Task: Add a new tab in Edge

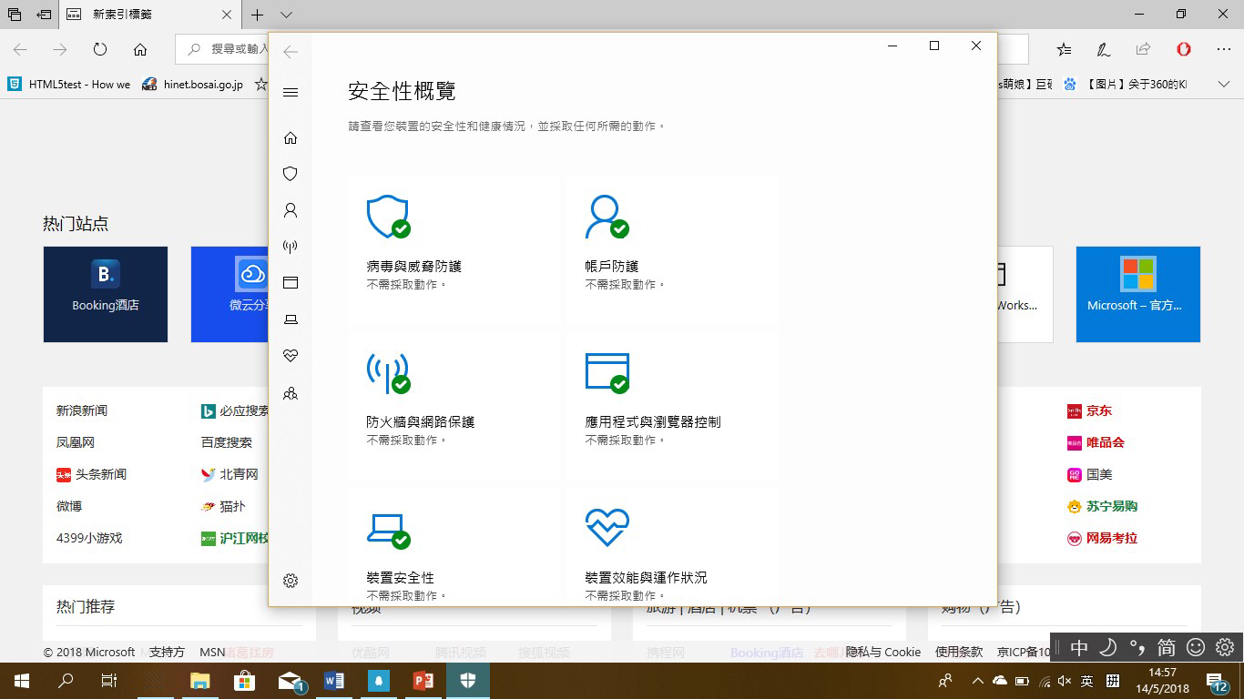Action: pyautogui.click(x=258, y=15)
